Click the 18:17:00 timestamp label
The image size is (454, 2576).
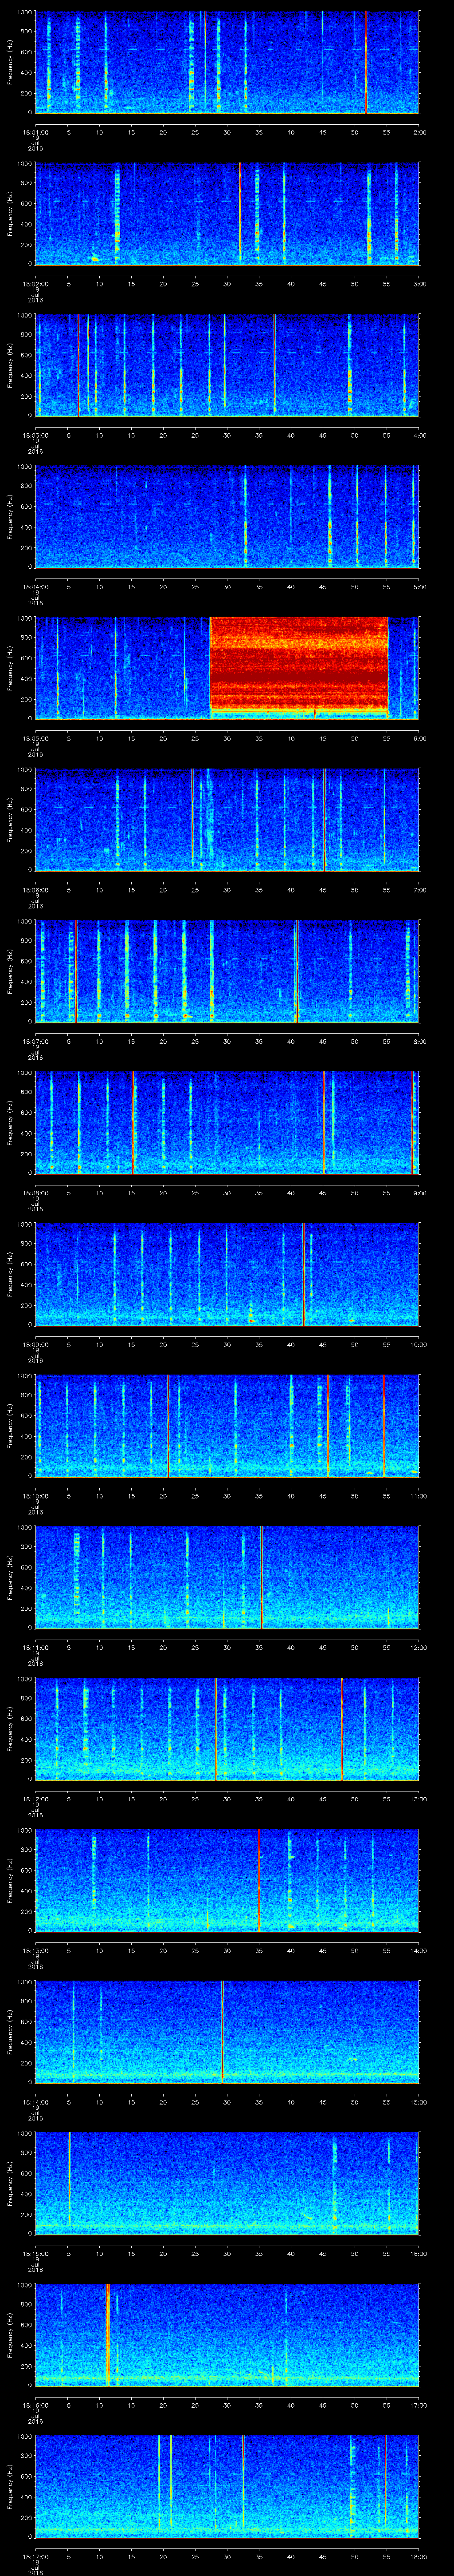pyautogui.click(x=35, y=2556)
